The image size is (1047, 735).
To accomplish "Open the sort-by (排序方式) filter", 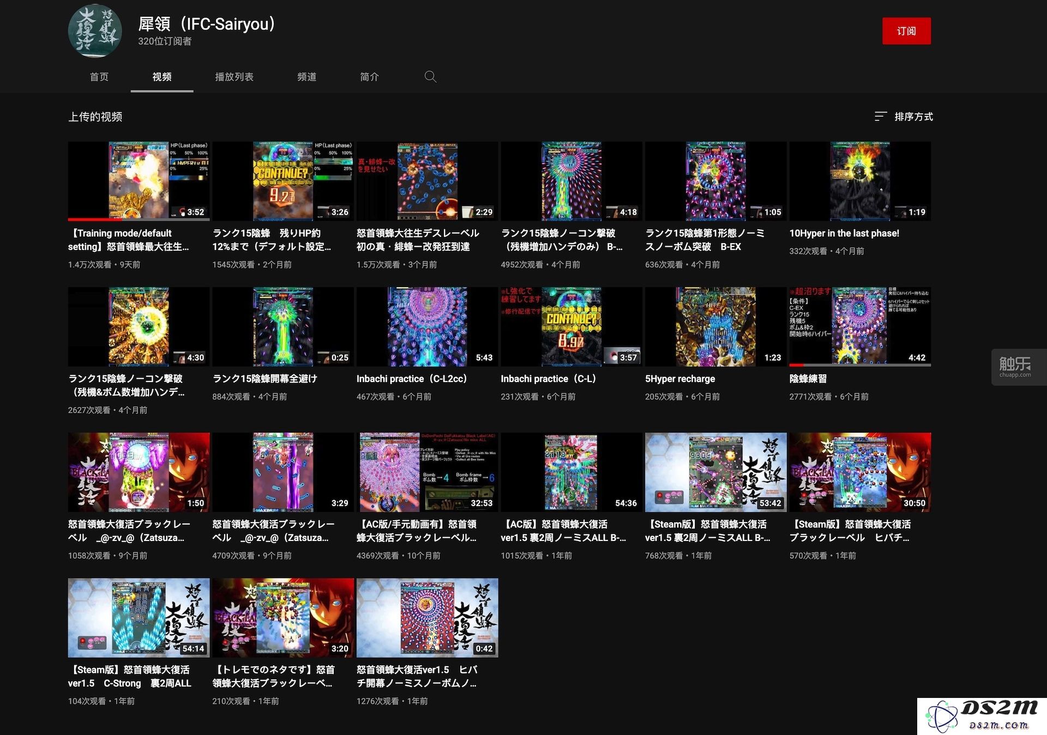I will (904, 117).
